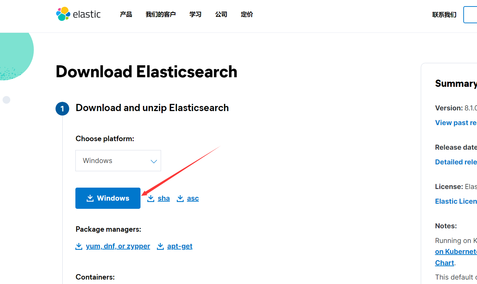
Task: Click the chevron arrow of platform dropdown
Action: pyautogui.click(x=154, y=161)
